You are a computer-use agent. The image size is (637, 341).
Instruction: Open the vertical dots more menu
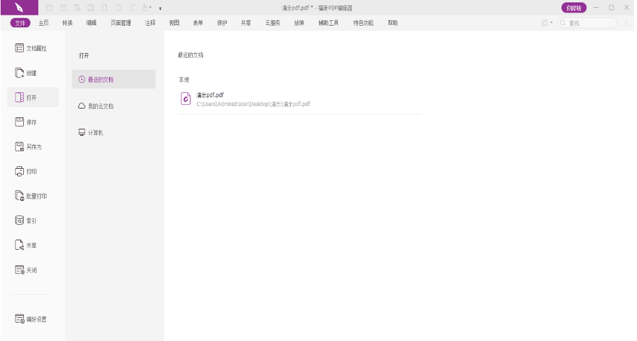pyautogui.click(x=626, y=23)
